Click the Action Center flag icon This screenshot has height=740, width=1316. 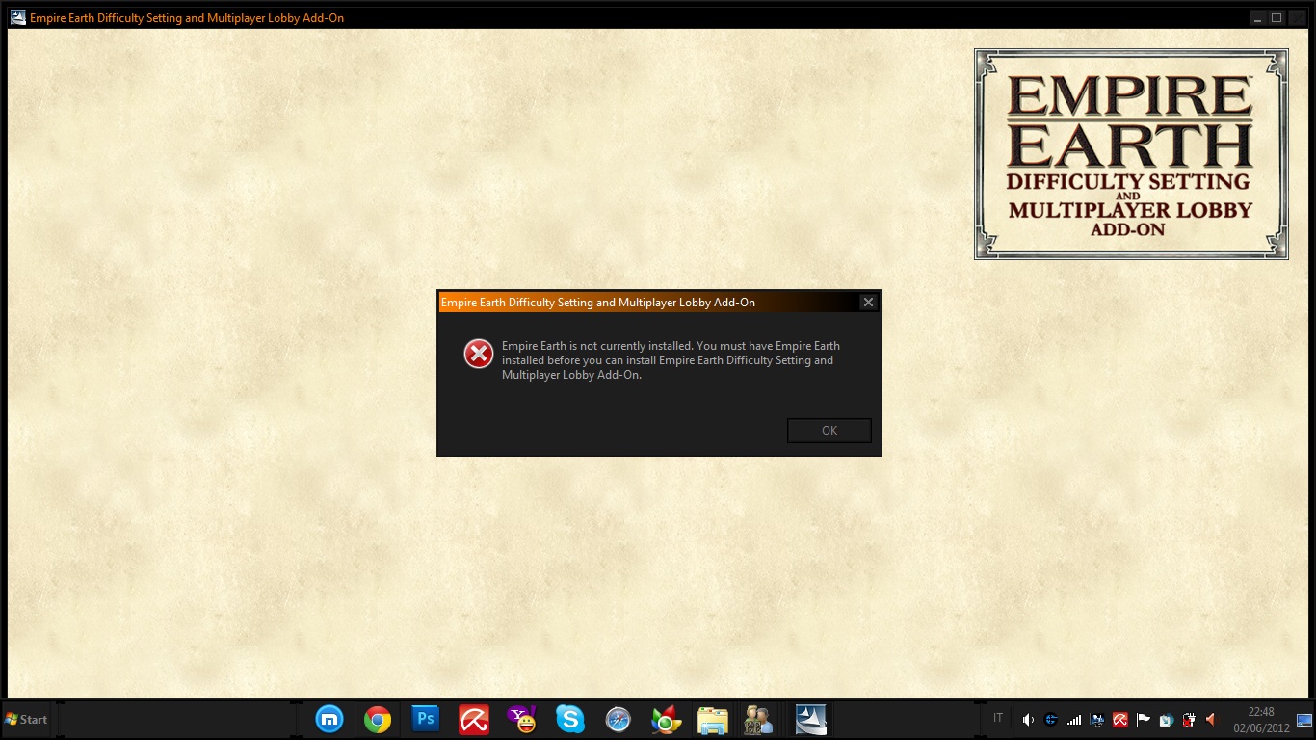coord(1144,720)
